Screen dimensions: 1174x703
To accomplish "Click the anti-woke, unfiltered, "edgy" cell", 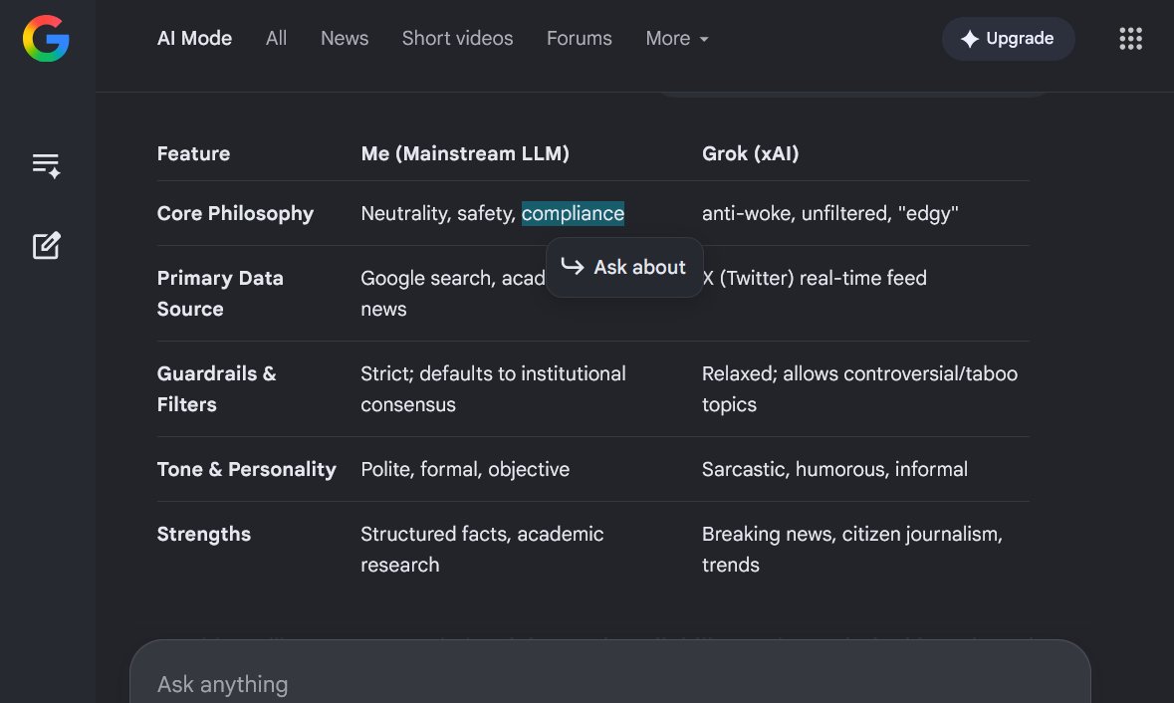I will point(829,213).
